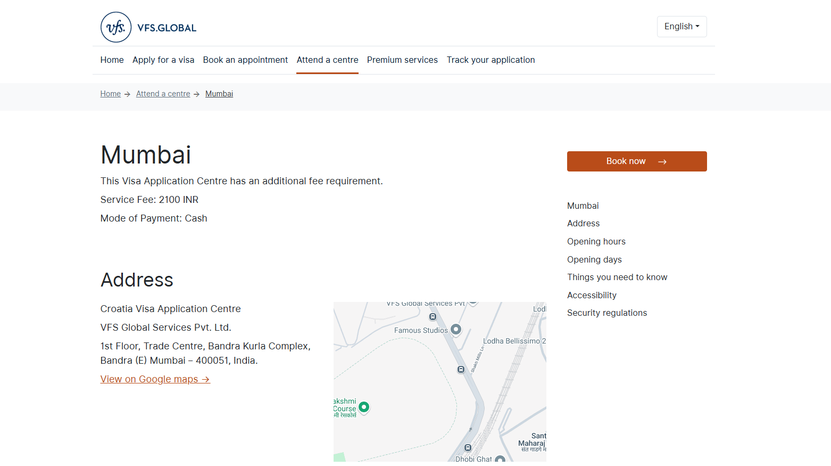Open the Attend a centre tab
This screenshot has width=831, height=466.
[327, 60]
